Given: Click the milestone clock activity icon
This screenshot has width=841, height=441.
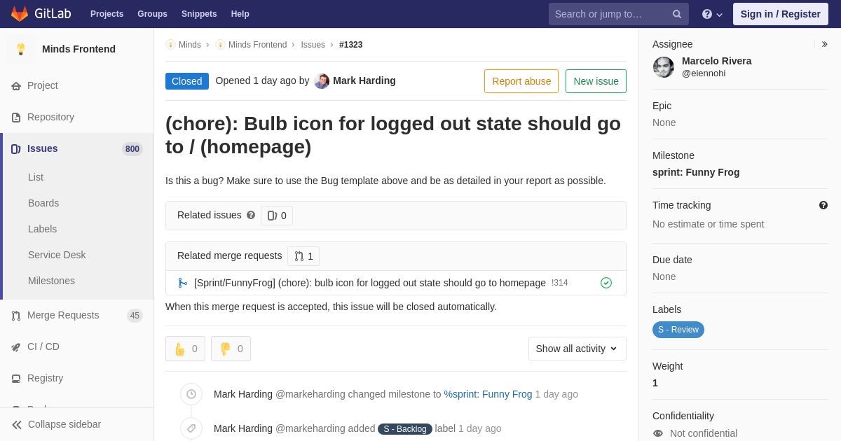Looking at the screenshot, I should [x=191, y=394].
